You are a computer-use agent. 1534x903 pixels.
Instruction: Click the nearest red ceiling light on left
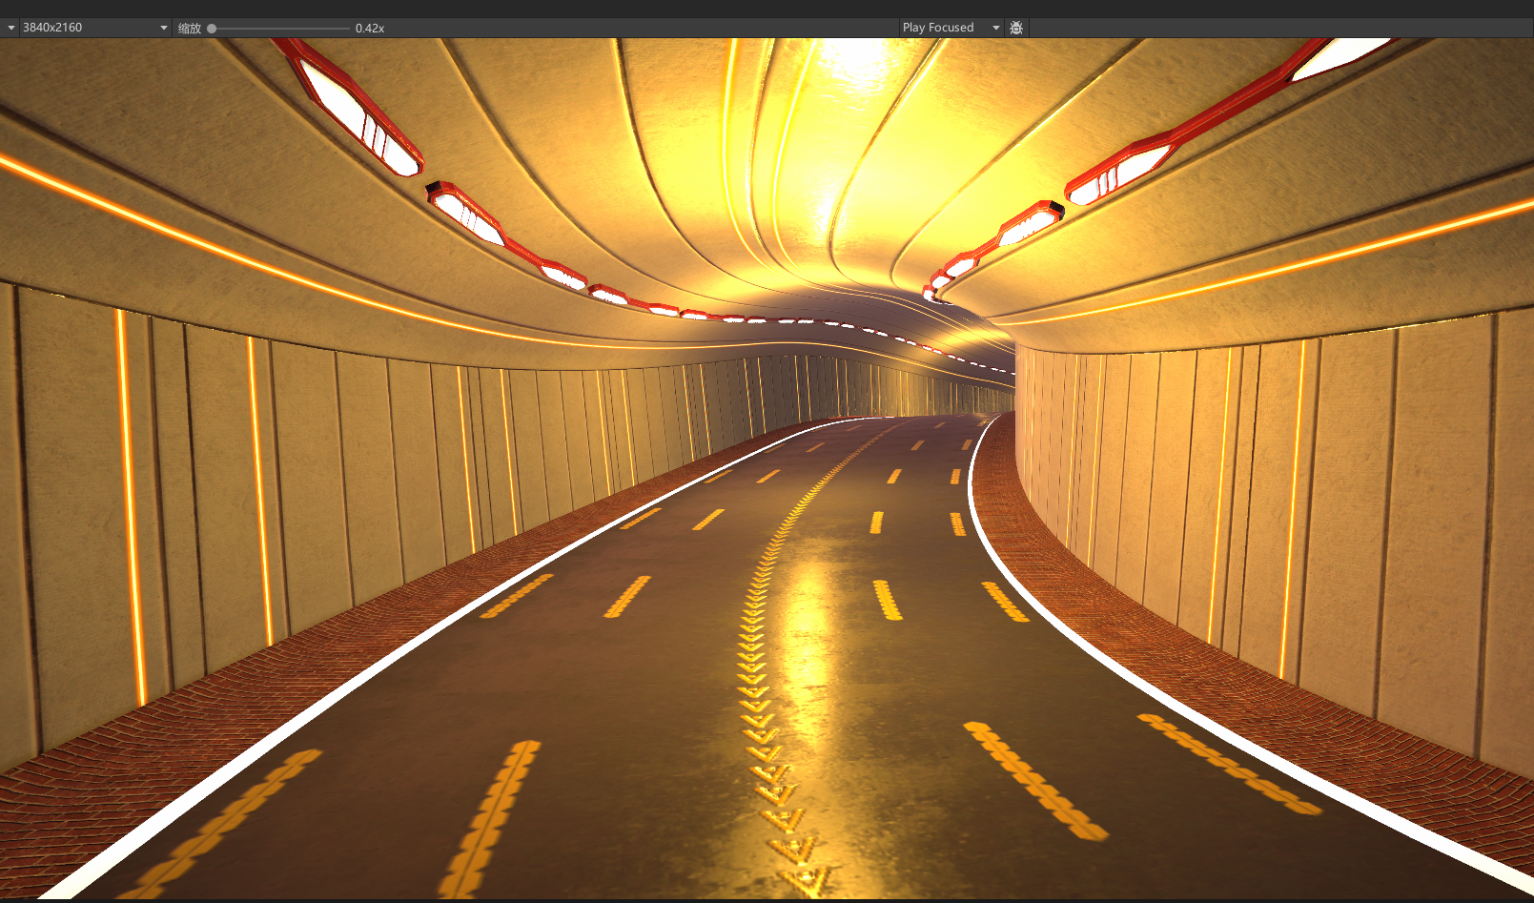tap(358, 107)
